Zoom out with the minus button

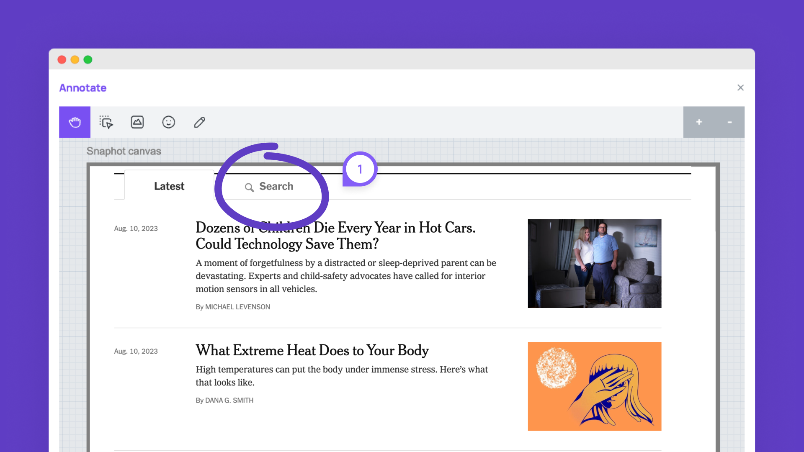[729, 122]
